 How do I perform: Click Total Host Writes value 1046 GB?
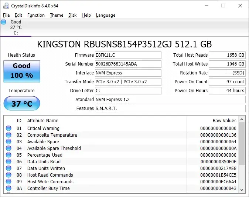pos(227,64)
